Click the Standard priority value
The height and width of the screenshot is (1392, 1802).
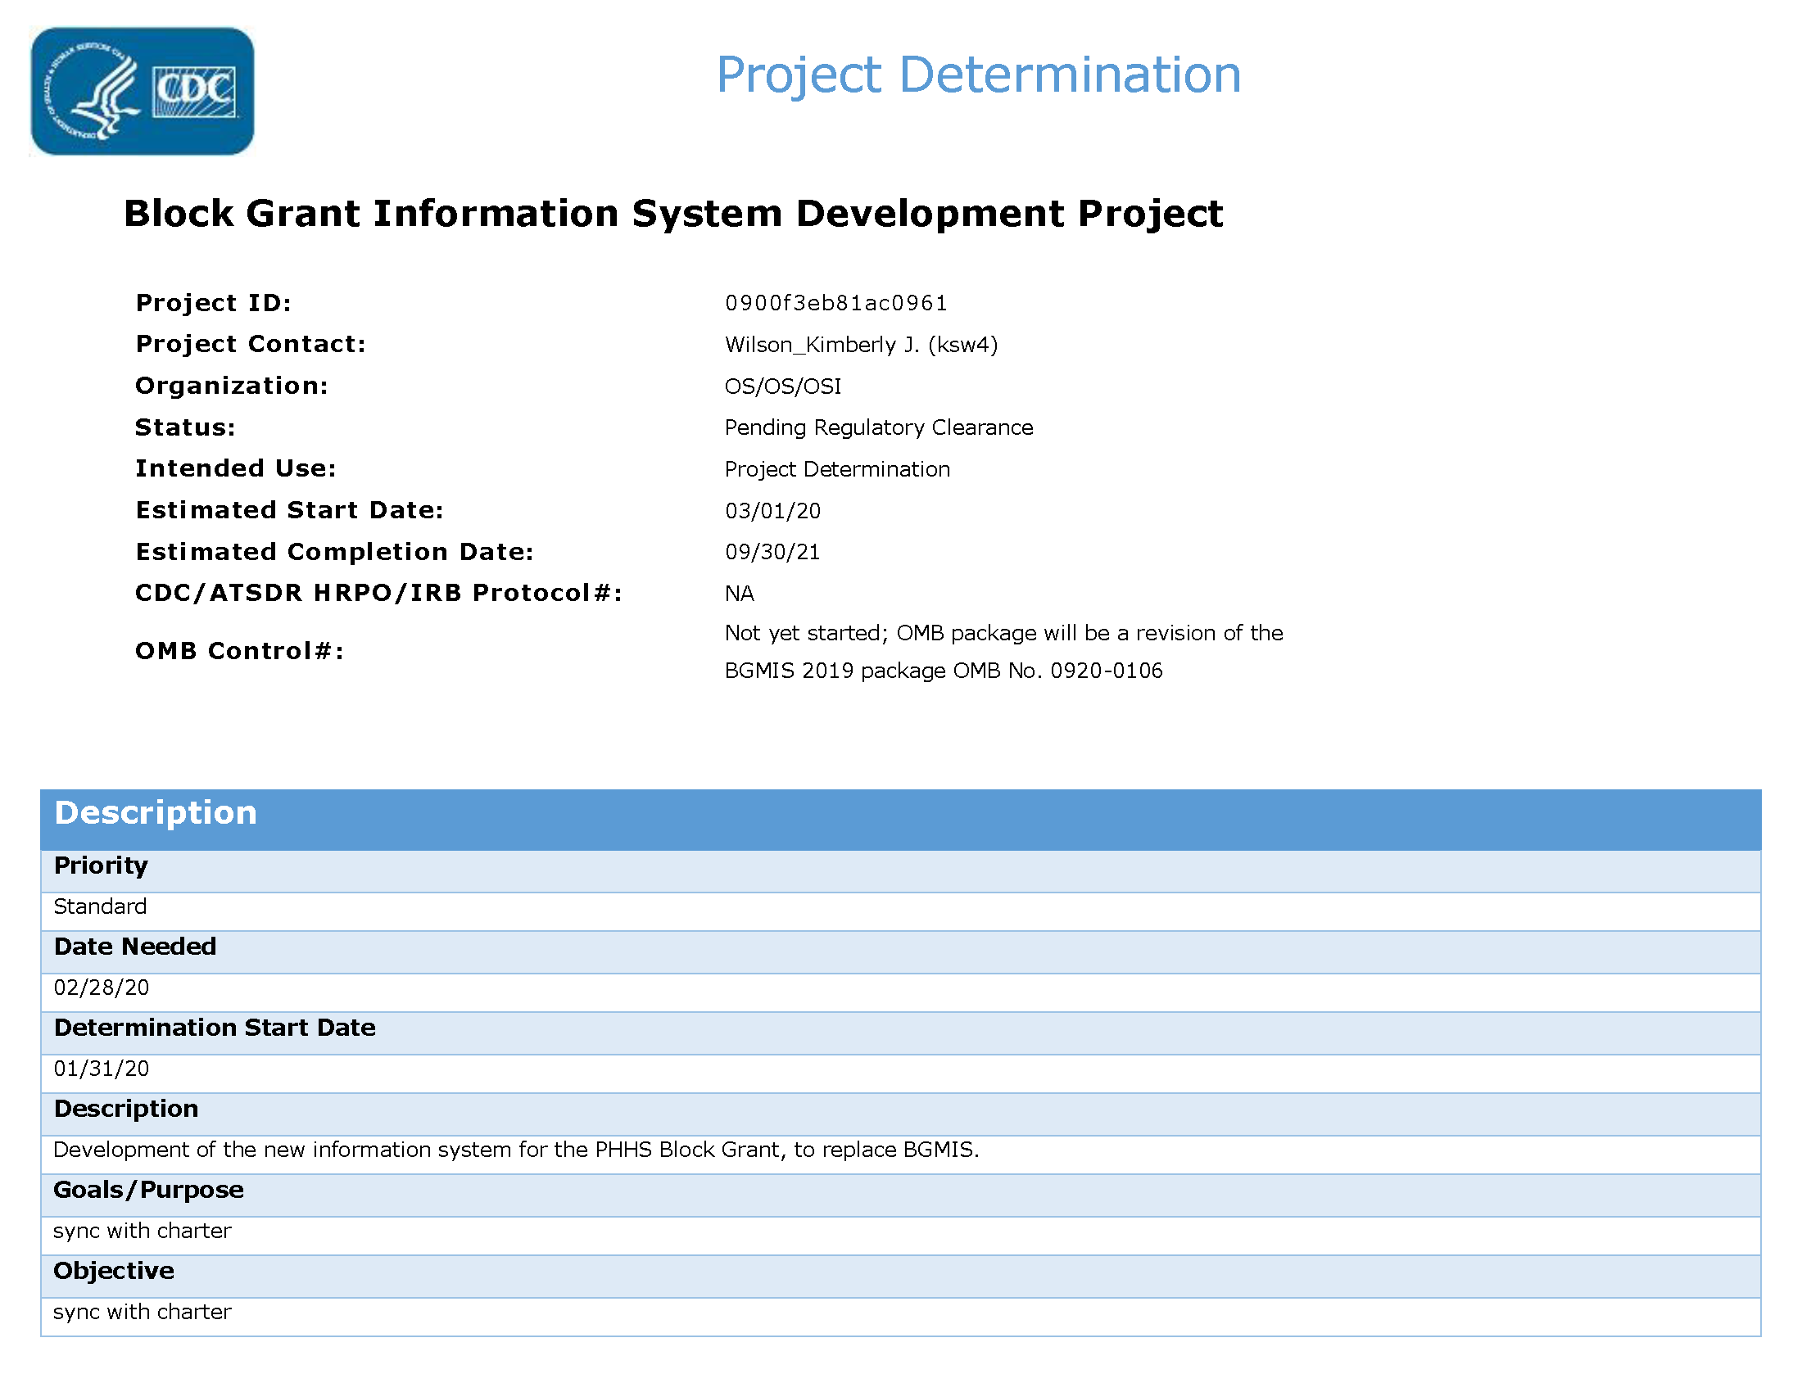(x=100, y=906)
